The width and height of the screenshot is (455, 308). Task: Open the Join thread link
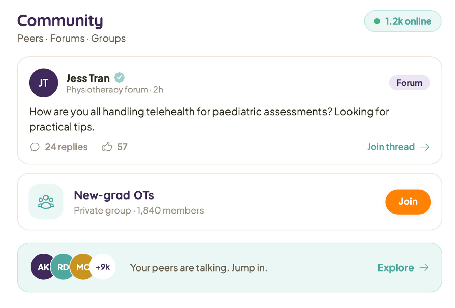pos(398,147)
